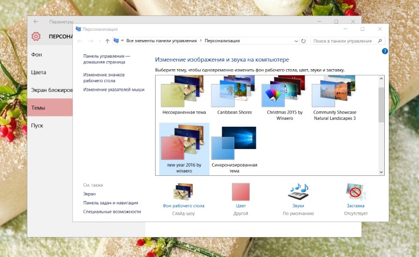Close the Персонализация window
Viewport: 419px width, 257px height.
[x=380, y=29]
